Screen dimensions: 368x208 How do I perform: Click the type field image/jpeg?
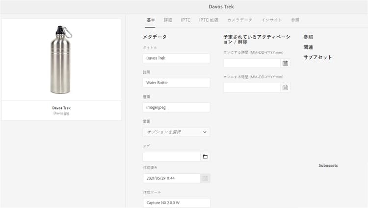point(177,107)
